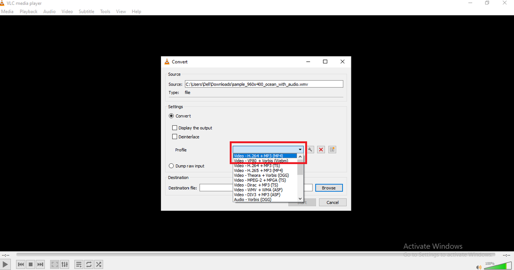514x270 pixels.
Task: Enable the Deinterlace checkbox
Action: [175, 137]
